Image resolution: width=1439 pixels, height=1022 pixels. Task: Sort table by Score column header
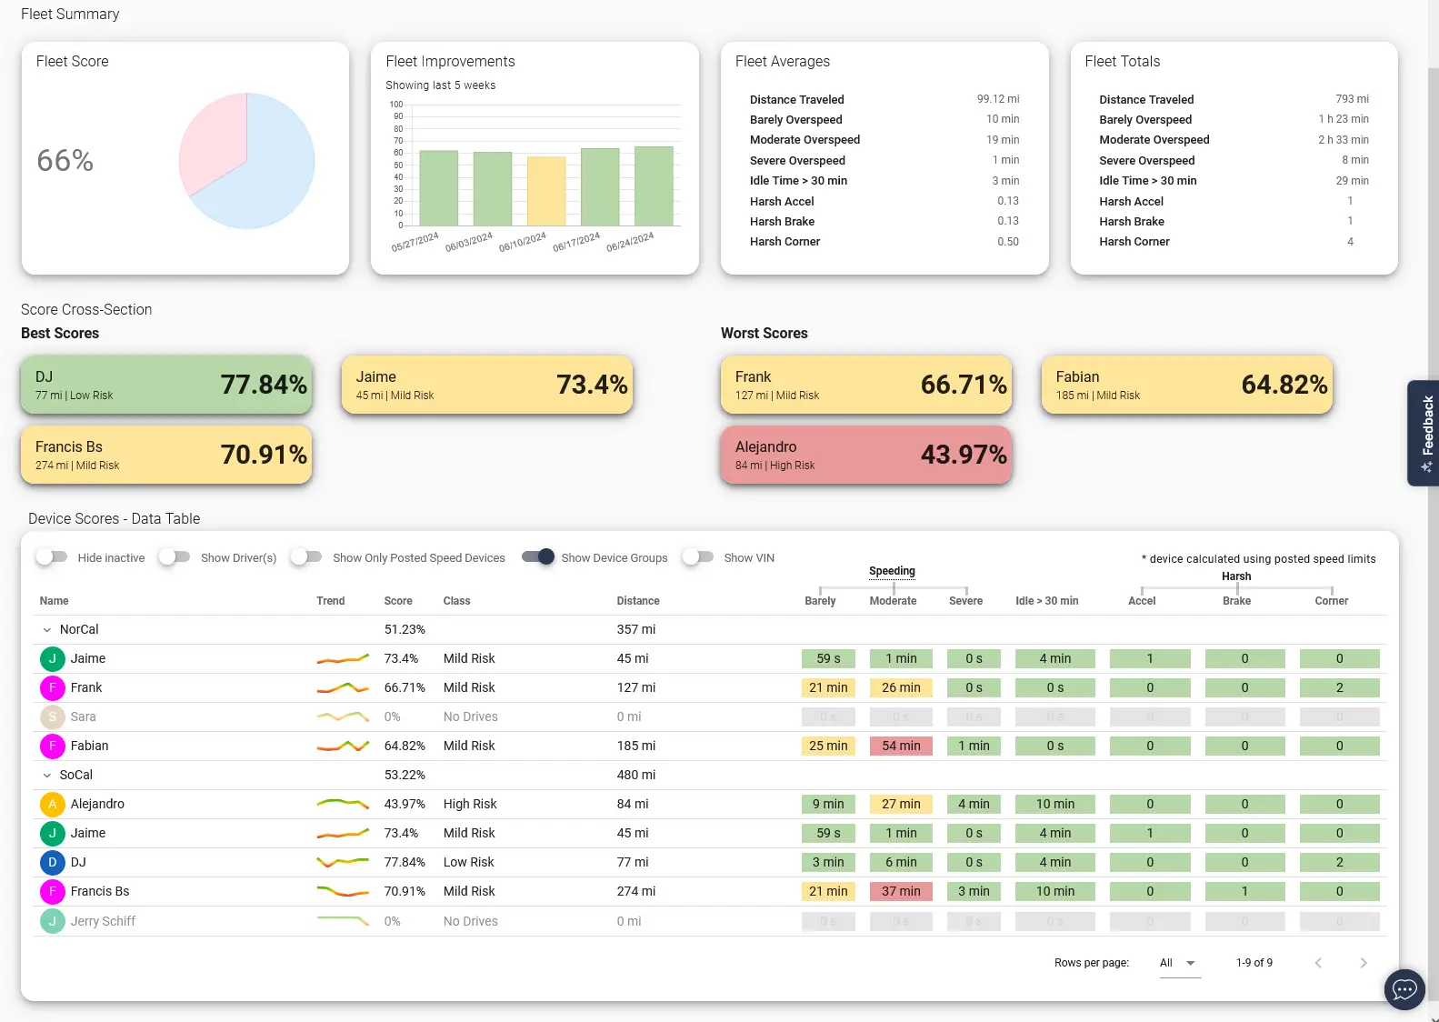pos(398,601)
